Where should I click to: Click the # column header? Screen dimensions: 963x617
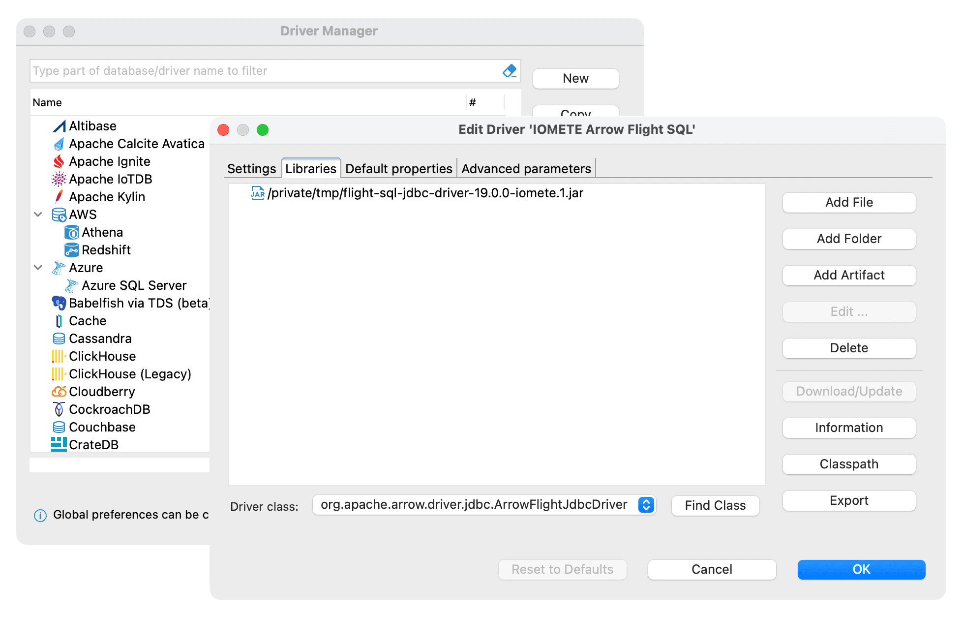click(472, 103)
